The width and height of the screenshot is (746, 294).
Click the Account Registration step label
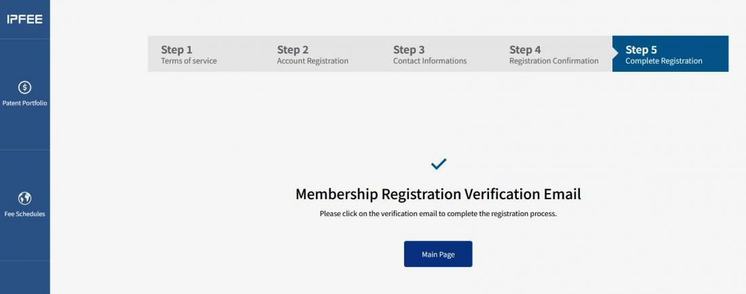[x=313, y=61]
